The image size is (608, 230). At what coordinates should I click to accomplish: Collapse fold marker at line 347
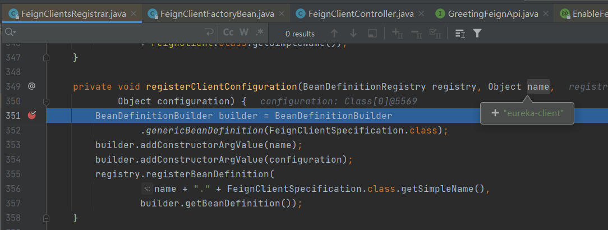(46, 57)
